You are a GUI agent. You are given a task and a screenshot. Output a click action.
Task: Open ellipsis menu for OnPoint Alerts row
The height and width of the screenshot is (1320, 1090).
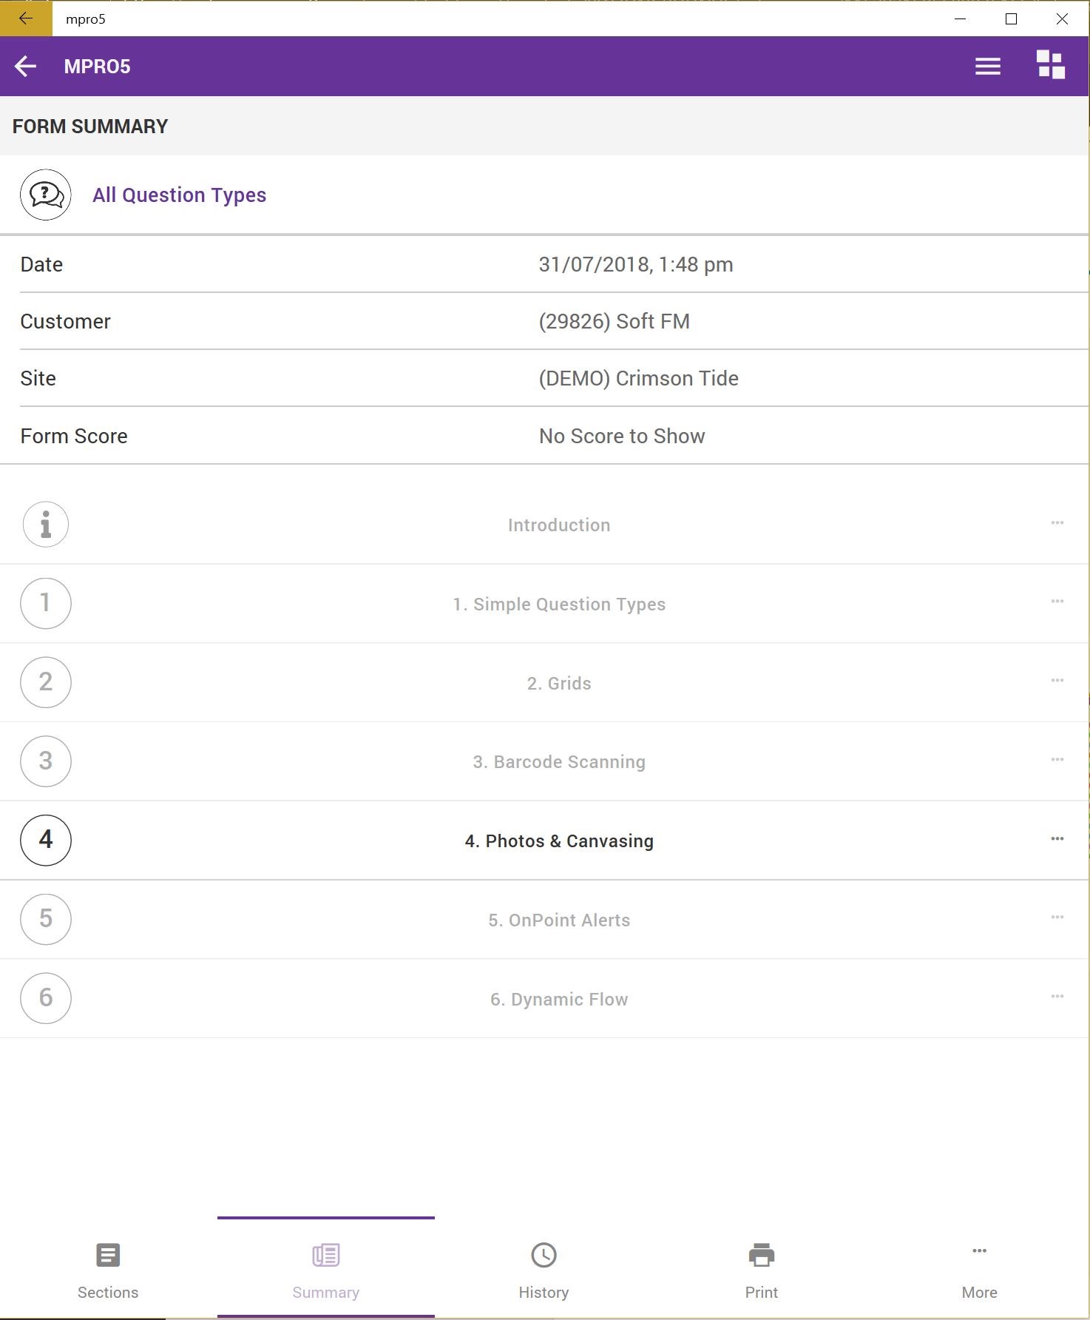pyautogui.click(x=1057, y=917)
